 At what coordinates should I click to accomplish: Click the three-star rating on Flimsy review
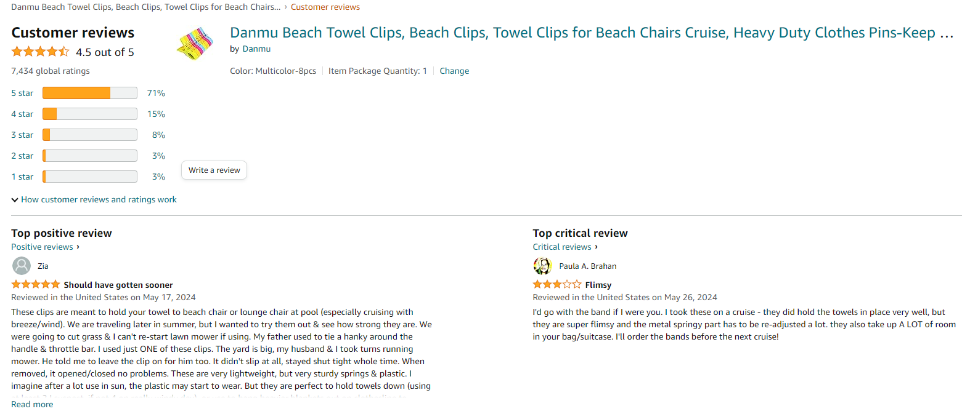click(x=556, y=285)
